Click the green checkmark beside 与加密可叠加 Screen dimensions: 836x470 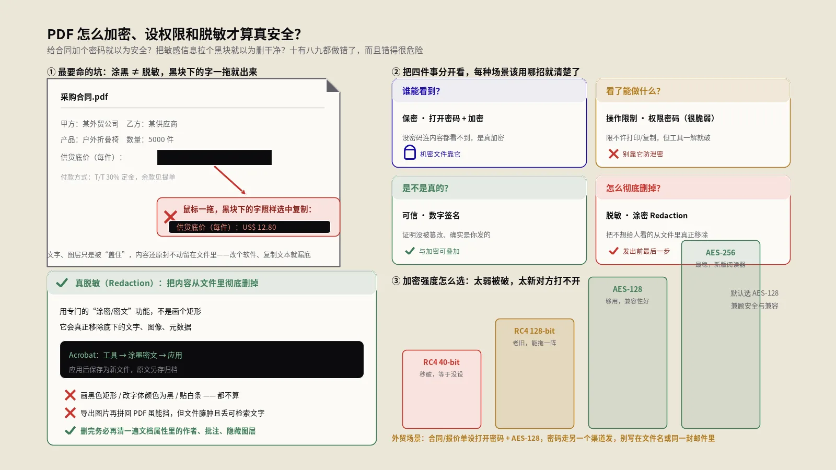410,251
